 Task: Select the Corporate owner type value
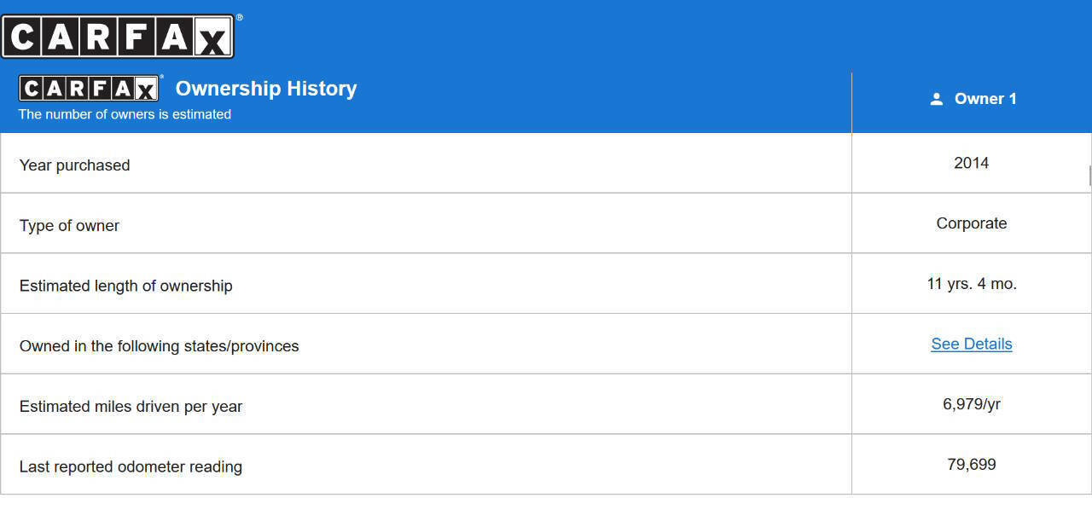971,223
